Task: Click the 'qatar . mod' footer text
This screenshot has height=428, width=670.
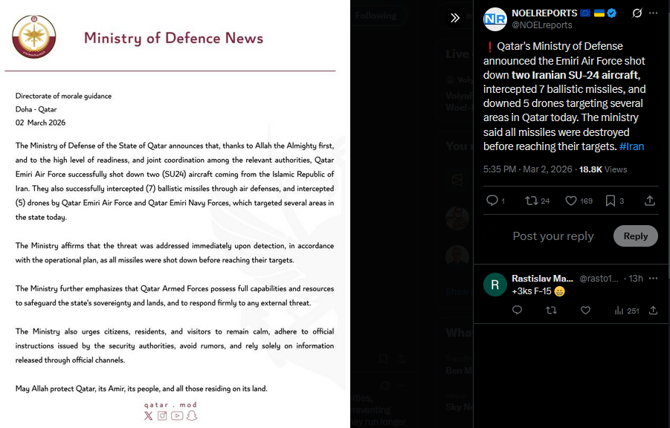Action: coord(170,404)
